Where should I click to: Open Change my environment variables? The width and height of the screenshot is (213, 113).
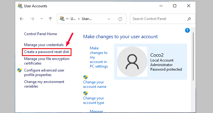click(44, 84)
